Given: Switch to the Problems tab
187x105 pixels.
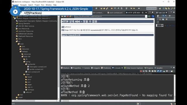Looking at the screenshot, I should (x=106, y=68).
